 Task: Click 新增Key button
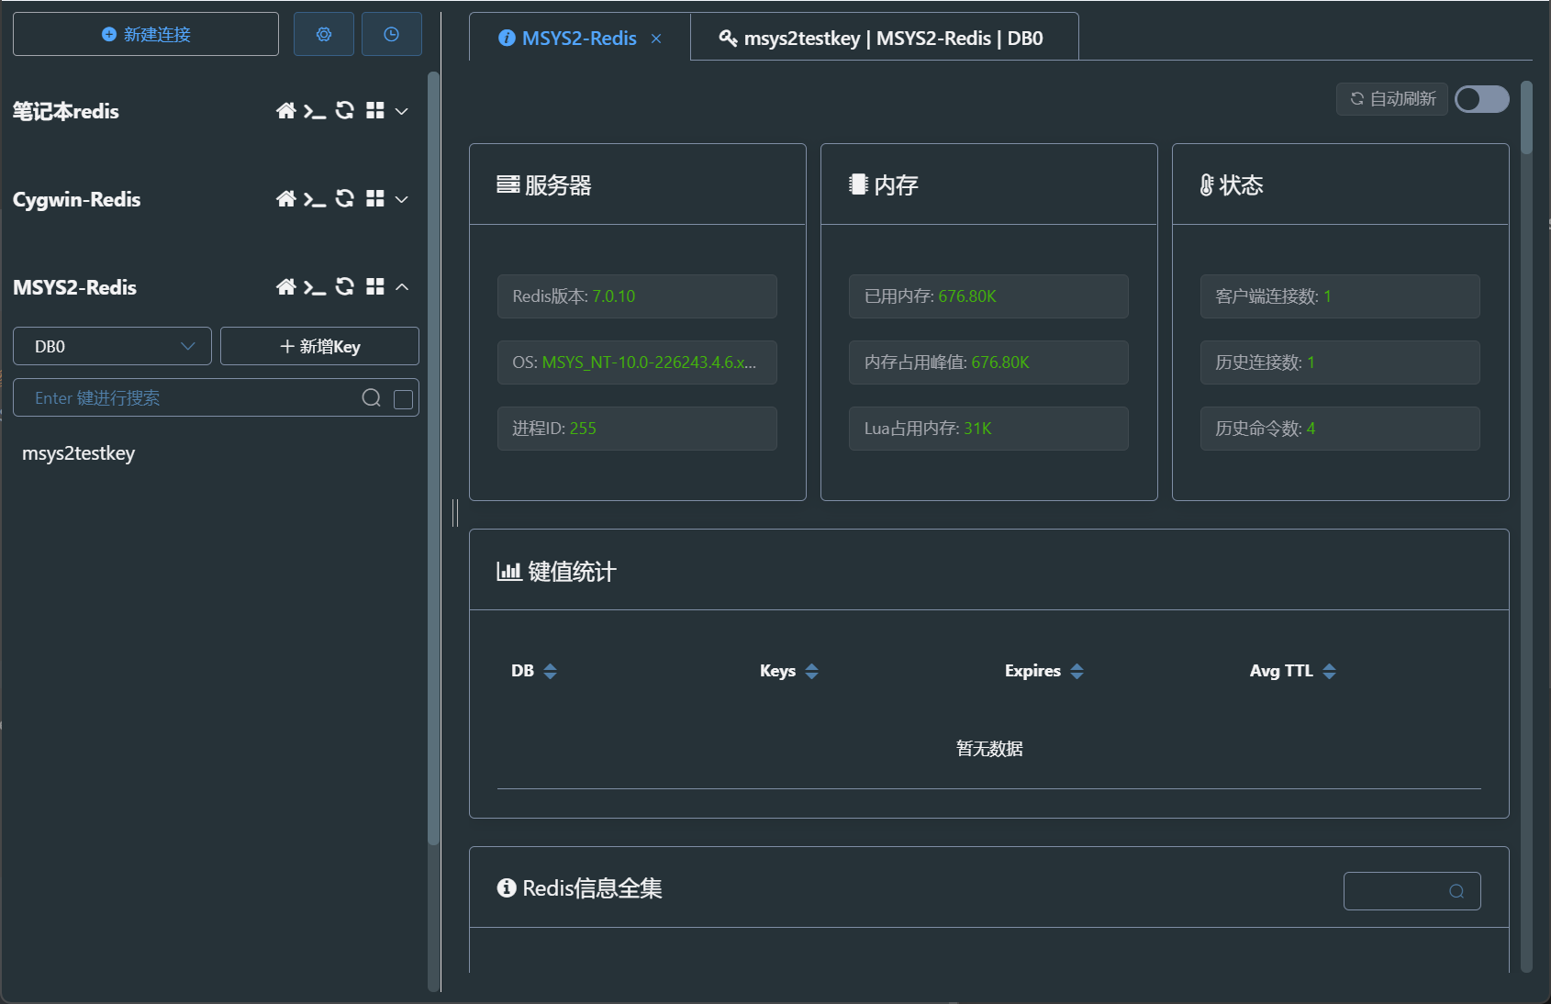click(319, 346)
